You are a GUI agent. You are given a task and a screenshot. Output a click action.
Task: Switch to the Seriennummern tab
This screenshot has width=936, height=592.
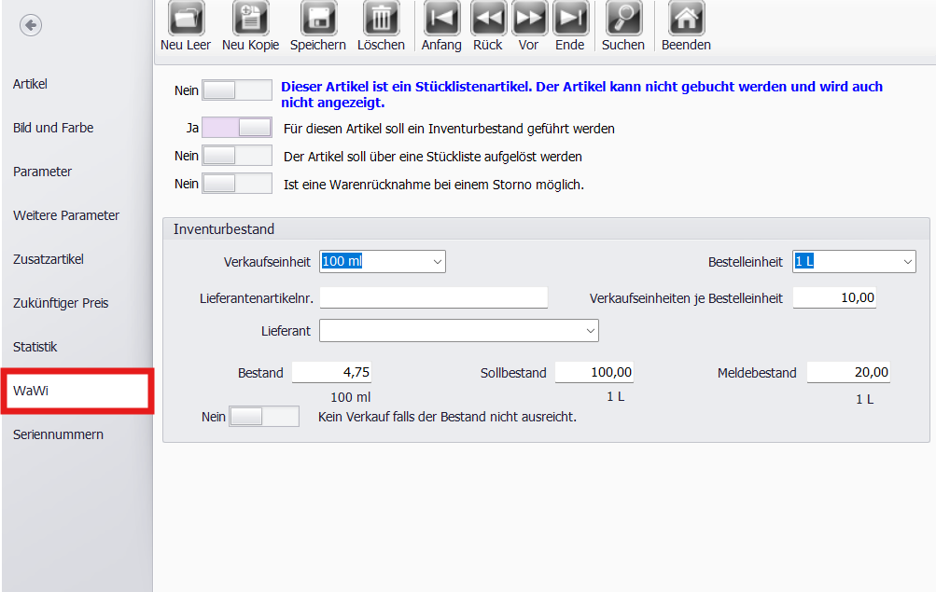(58, 434)
